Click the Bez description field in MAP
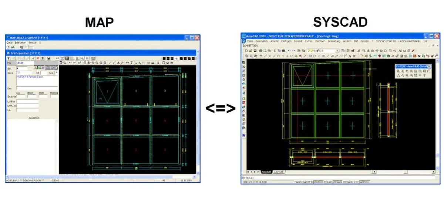This screenshot has height=200, width=444. [37, 88]
